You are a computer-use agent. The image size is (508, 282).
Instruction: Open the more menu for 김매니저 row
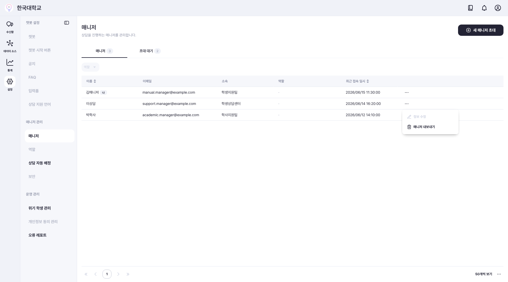(407, 92)
